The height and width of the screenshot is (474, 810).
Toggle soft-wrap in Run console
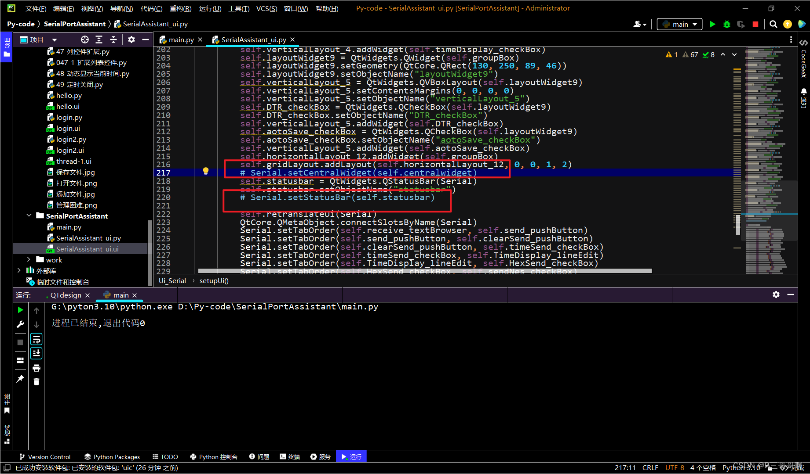tap(36, 339)
